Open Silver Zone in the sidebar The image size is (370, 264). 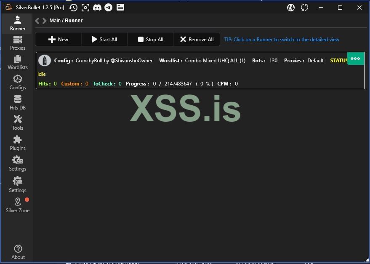point(17,205)
